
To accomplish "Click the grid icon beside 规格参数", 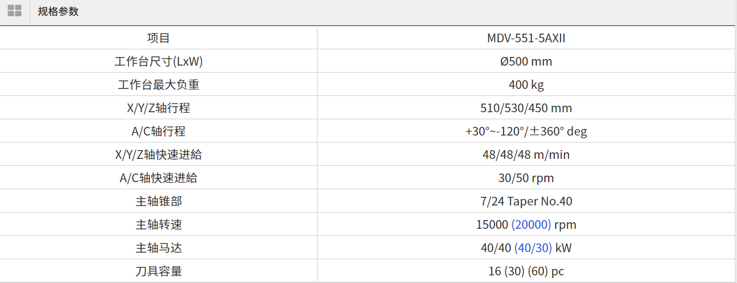I will [15, 11].
